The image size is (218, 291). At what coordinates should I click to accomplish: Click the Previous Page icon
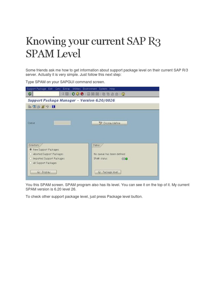[x=108, y=94]
